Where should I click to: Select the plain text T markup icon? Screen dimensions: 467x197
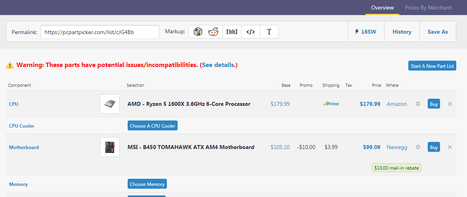(269, 32)
